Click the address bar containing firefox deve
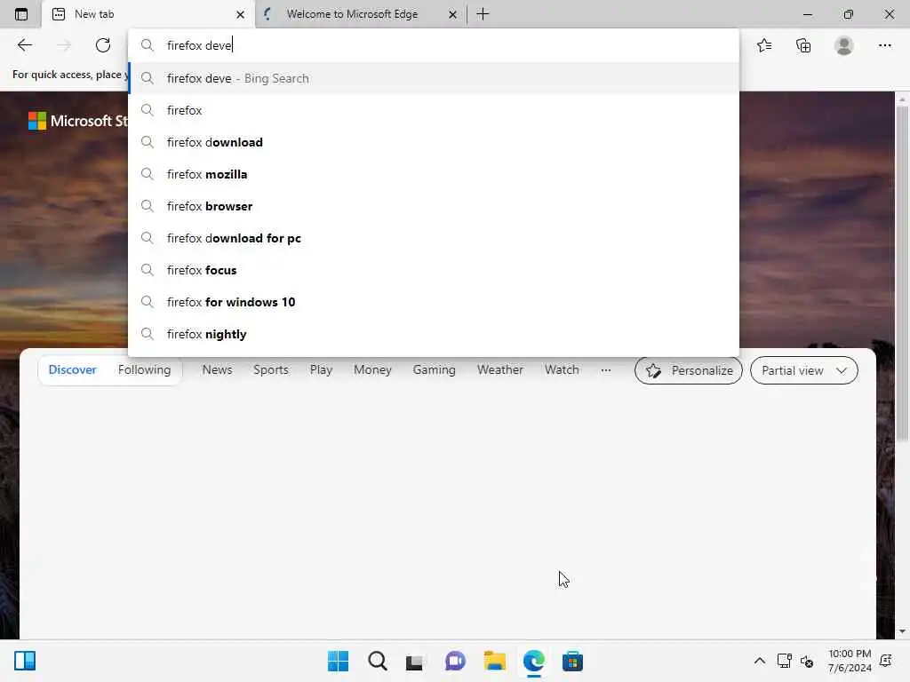This screenshot has width=910, height=682. [x=434, y=45]
